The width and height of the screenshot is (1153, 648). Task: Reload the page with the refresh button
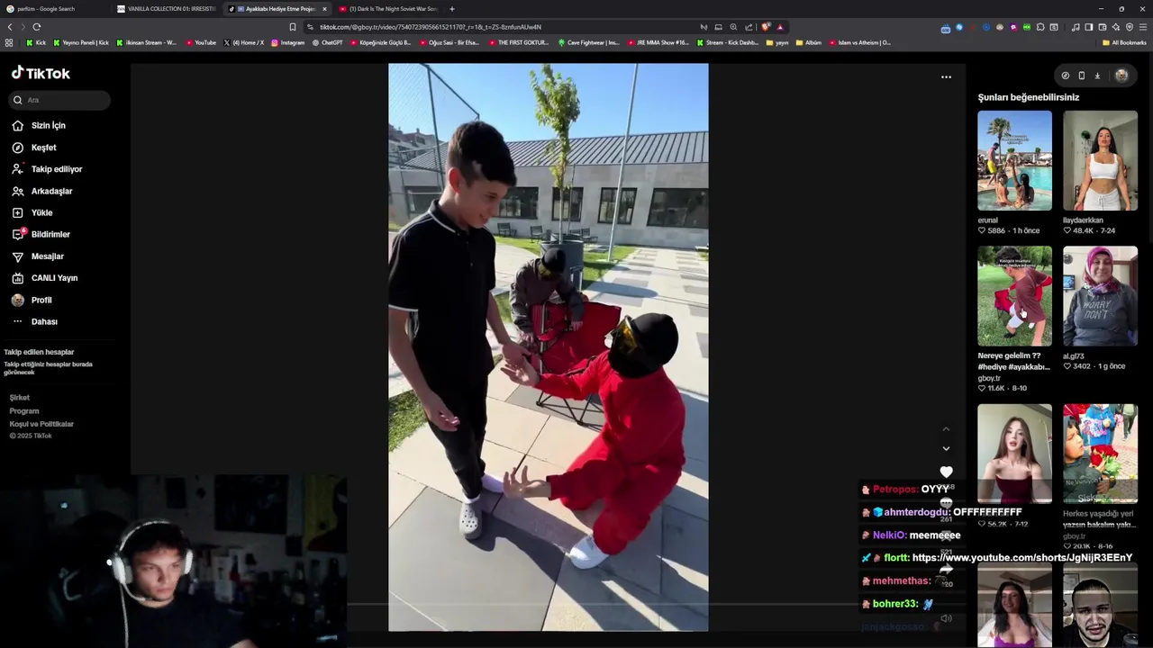click(x=36, y=27)
